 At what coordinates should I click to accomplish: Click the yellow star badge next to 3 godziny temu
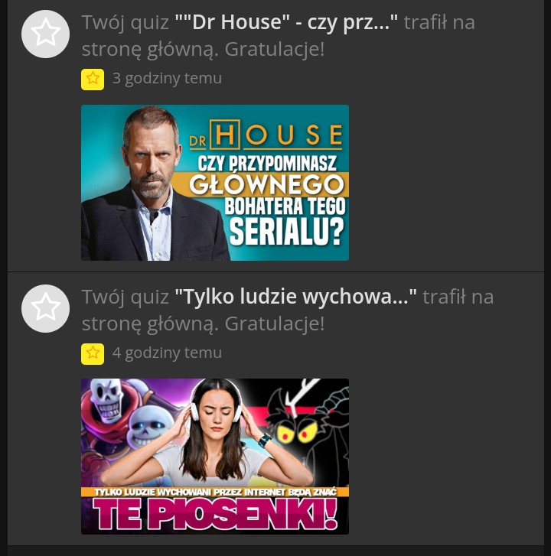(x=93, y=79)
